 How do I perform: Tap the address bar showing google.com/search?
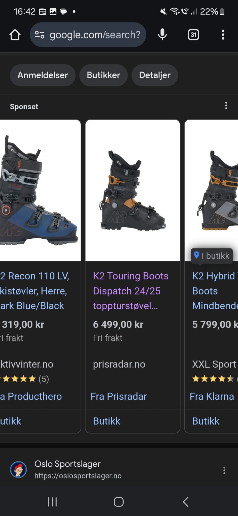(x=88, y=35)
